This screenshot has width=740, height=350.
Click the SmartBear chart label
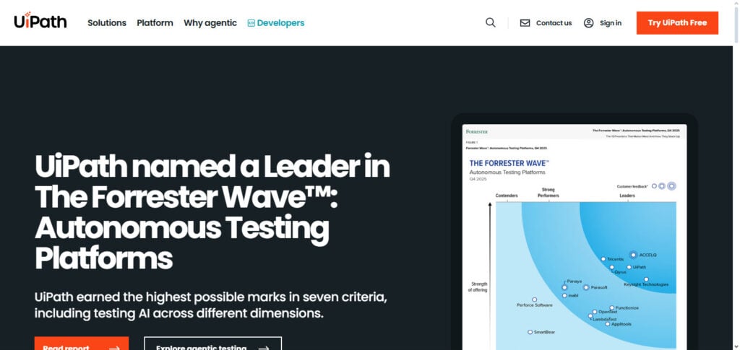[x=544, y=332]
